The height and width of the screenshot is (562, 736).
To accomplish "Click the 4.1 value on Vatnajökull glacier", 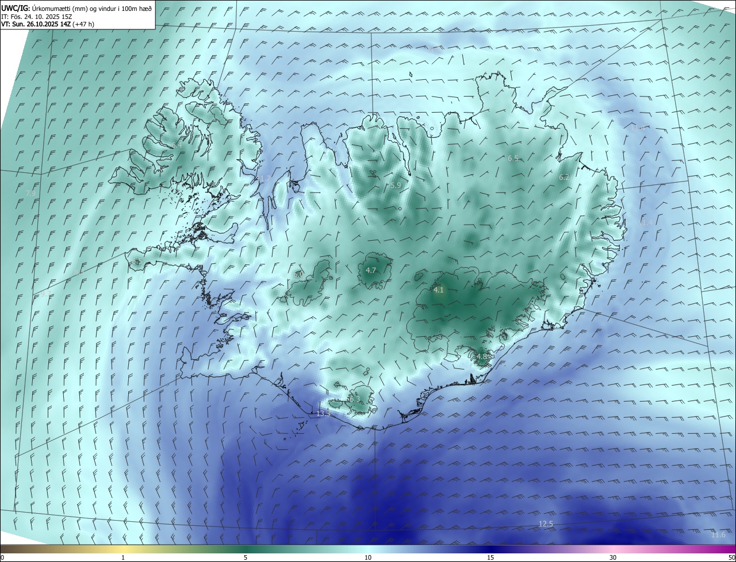I will [439, 290].
